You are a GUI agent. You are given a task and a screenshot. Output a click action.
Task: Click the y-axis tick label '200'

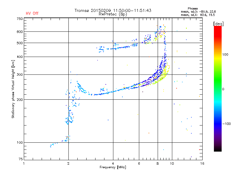click(20, 100)
